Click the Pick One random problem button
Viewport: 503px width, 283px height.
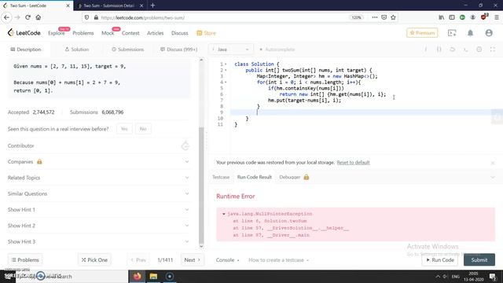(94, 260)
